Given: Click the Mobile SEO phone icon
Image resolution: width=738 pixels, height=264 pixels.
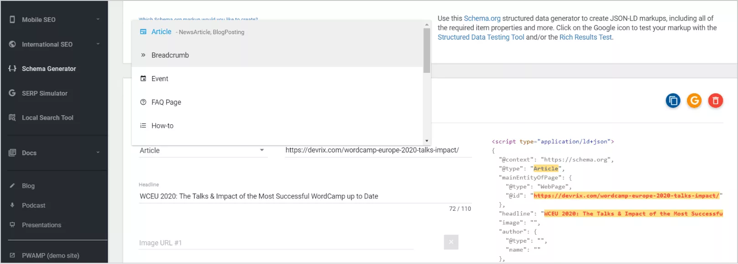Looking at the screenshot, I should (x=12, y=20).
